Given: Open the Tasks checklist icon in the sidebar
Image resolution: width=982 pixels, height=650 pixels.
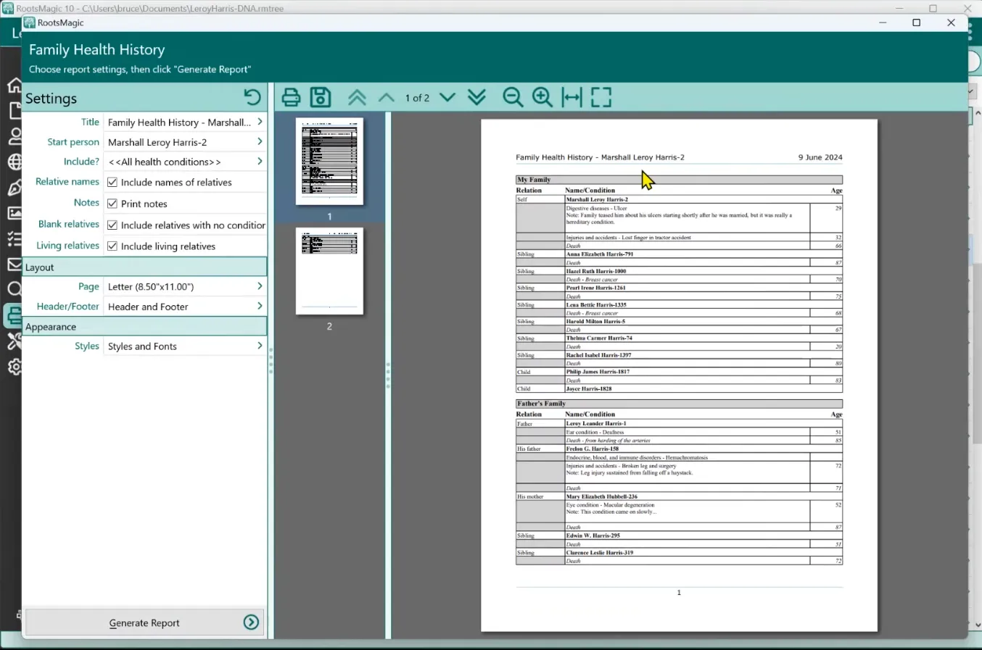Looking at the screenshot, I should click(x=15, y=239).
